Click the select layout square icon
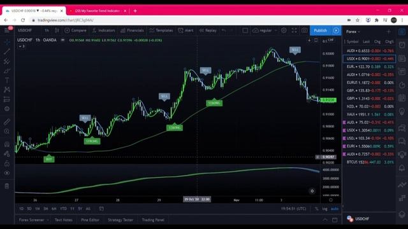408x229 pixels. pyautogui.click(x=245, y=31)
